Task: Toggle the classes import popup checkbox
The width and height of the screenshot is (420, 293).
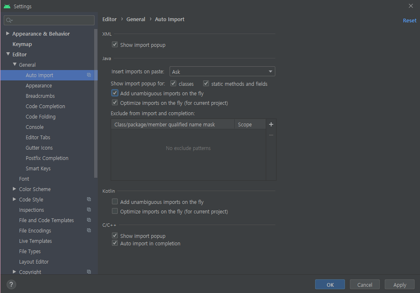Action: pos(173,83)
